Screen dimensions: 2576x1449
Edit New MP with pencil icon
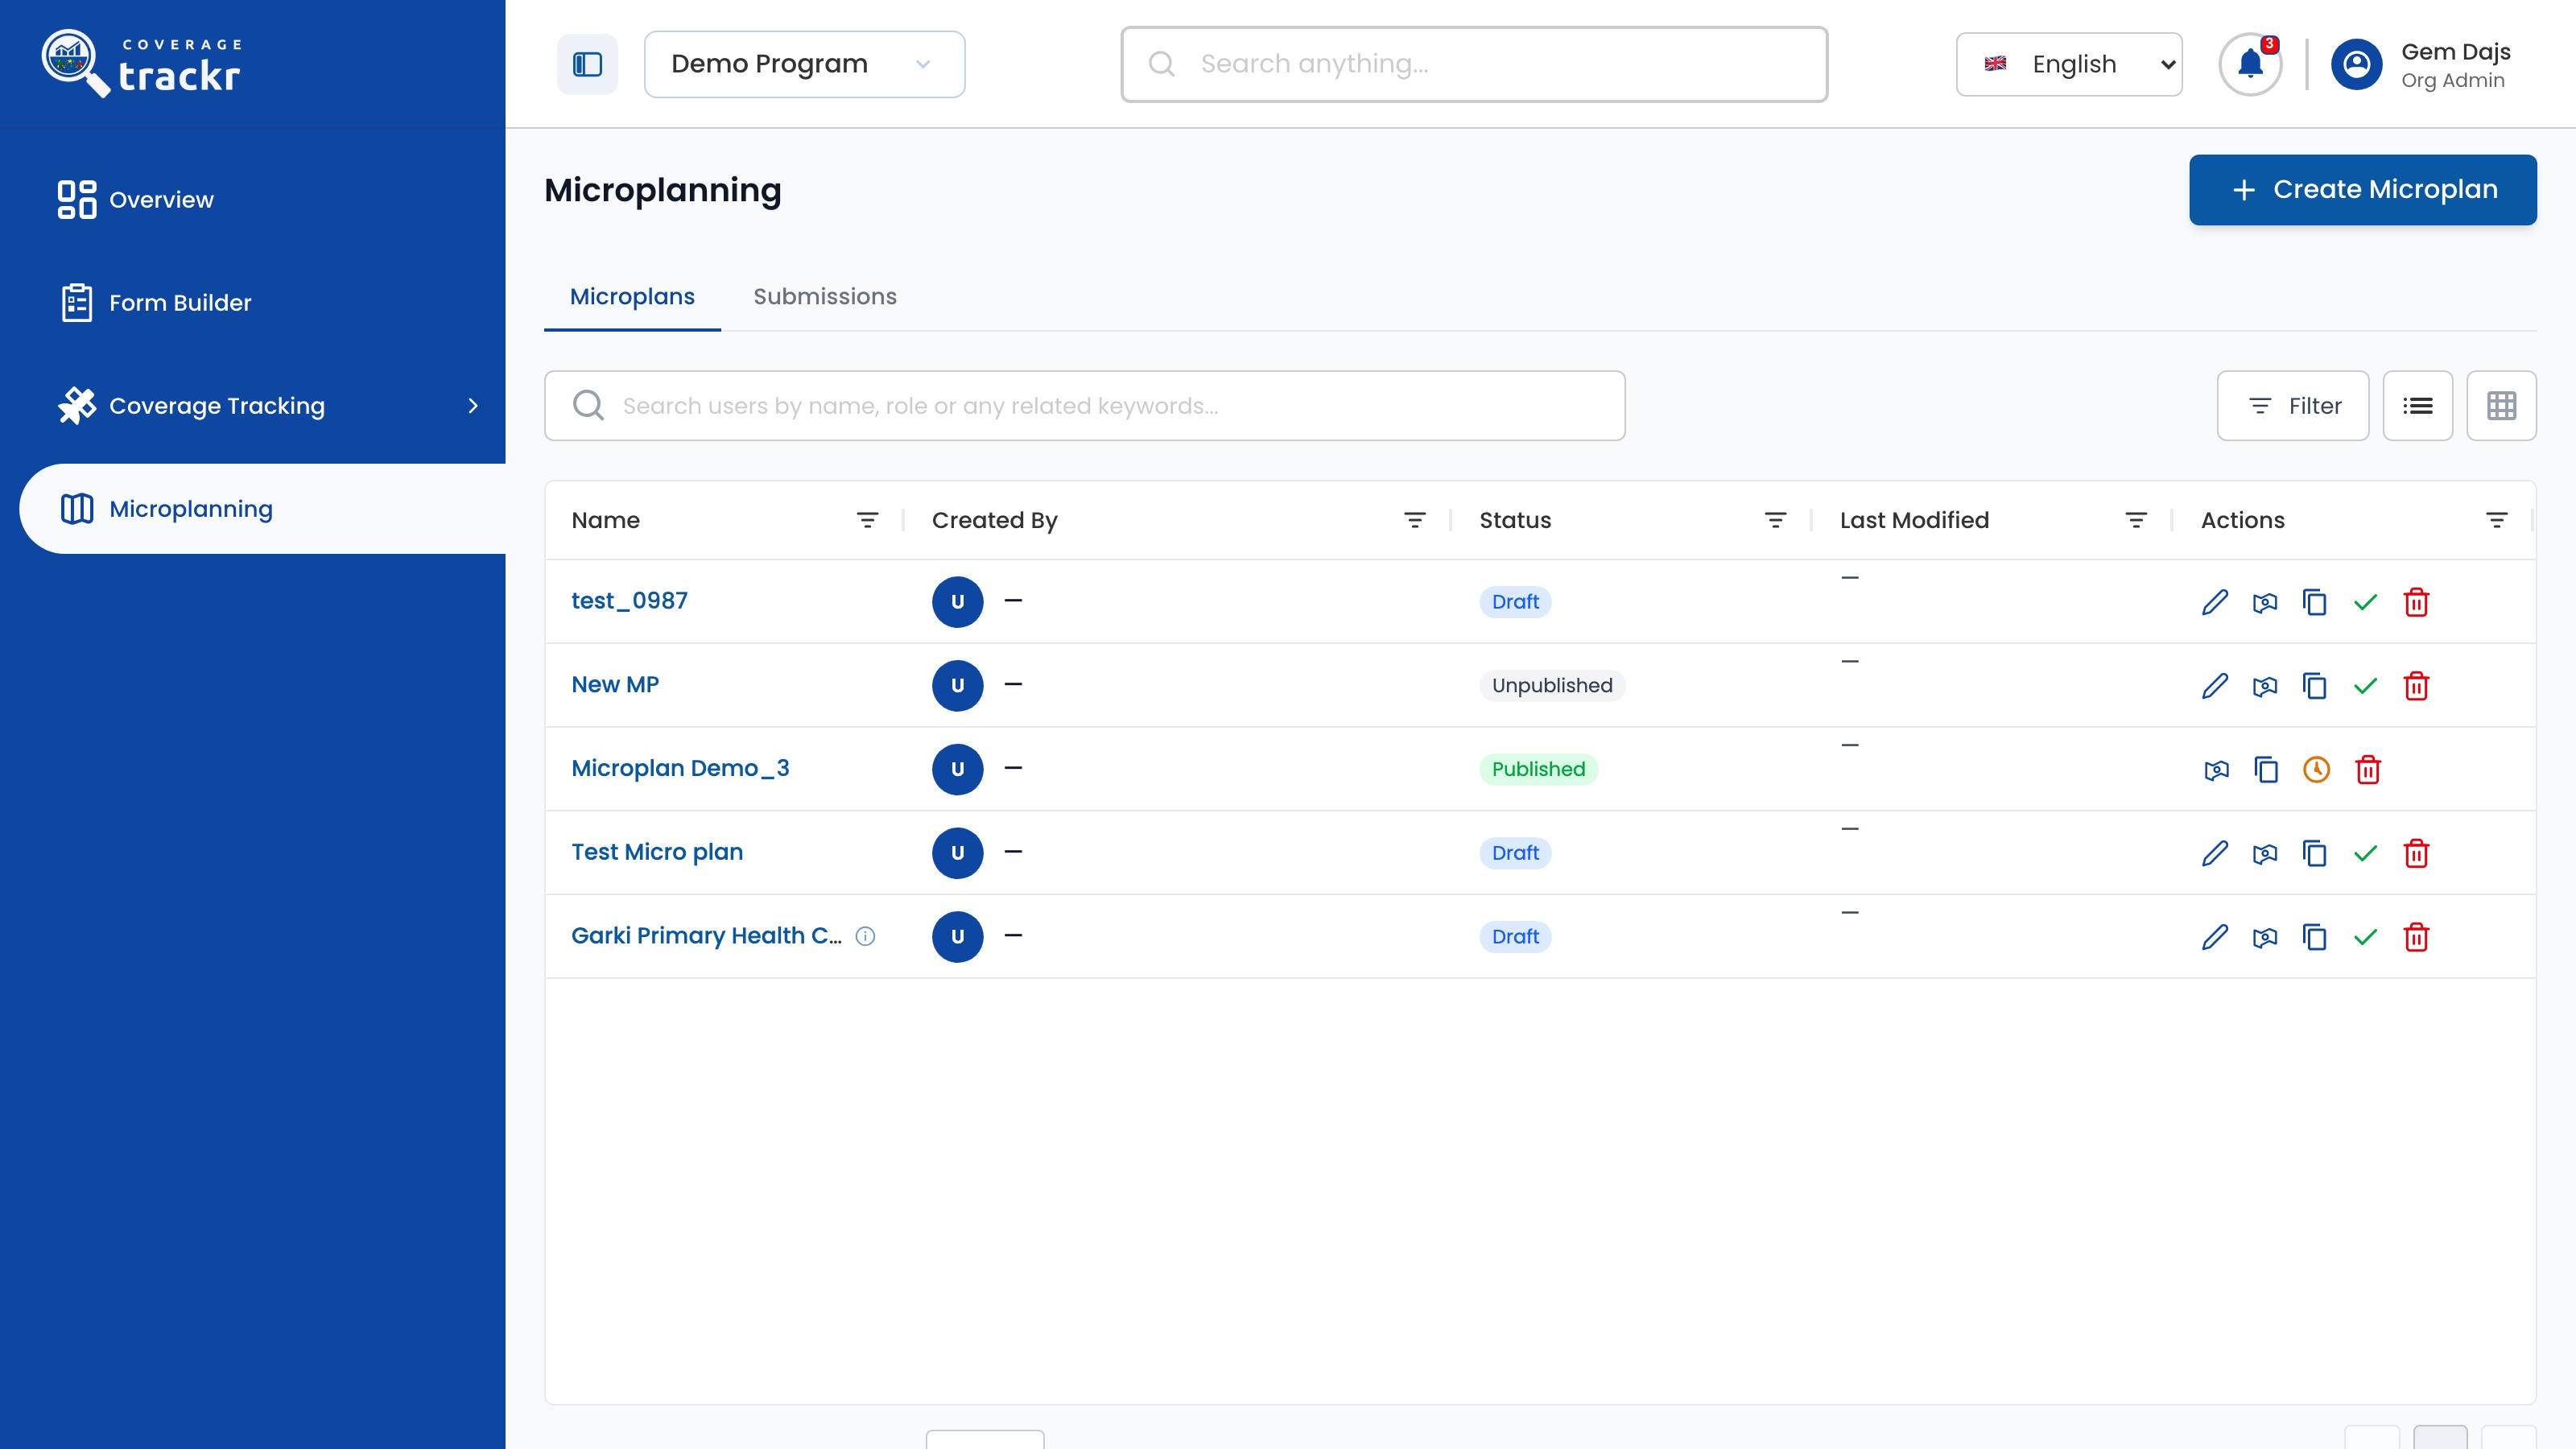click(x=2214, y=686)
